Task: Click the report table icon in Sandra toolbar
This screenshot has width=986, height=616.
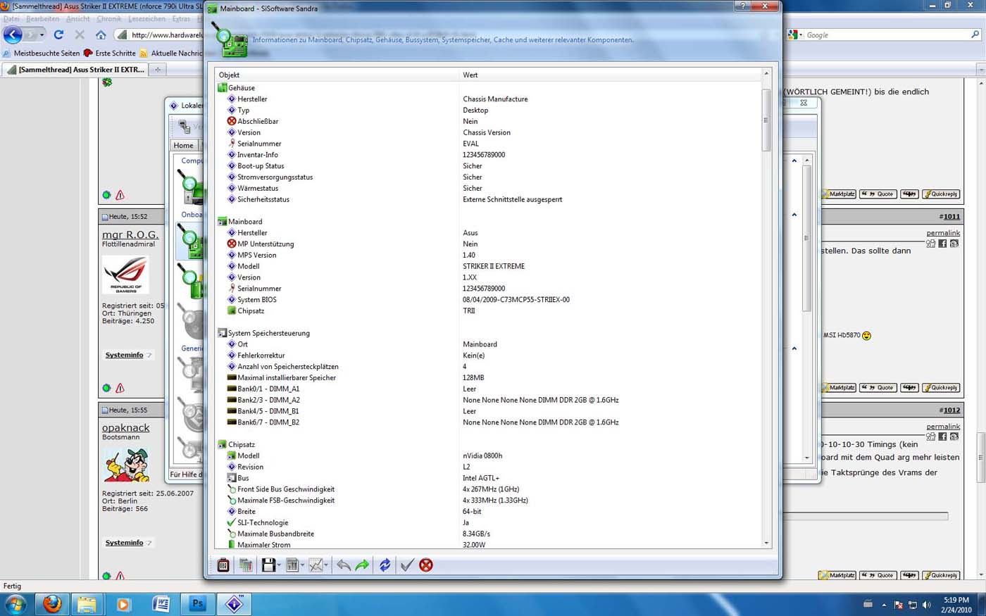Action: click(292, 565)
